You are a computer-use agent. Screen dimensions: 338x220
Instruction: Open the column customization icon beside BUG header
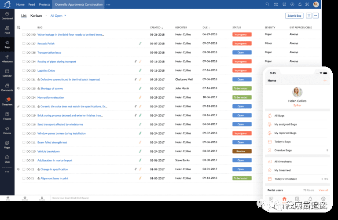coord(18,27)
